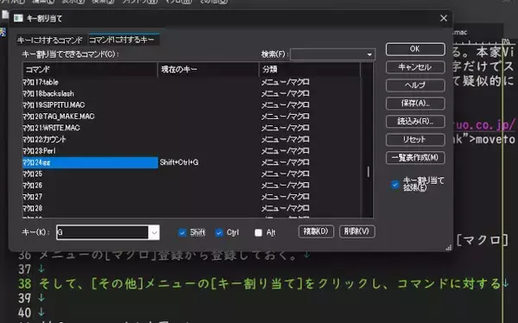The image size is (518, 323).
Task: Click line number 40 in the editor
Action: pyautogui.click(x=25, y=313)
